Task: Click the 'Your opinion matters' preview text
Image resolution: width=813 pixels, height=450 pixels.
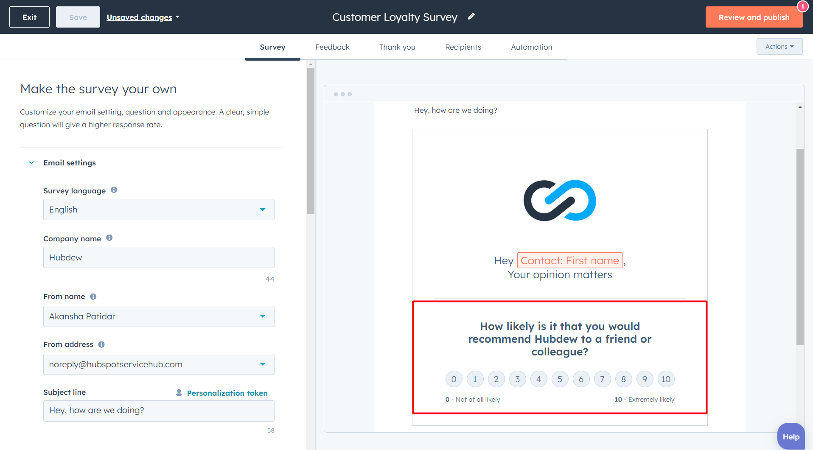Action: [560, 275]
